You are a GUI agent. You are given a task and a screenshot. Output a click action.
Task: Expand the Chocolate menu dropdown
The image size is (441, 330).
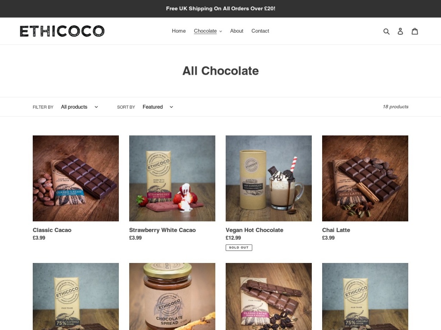[x=208, y=31]
